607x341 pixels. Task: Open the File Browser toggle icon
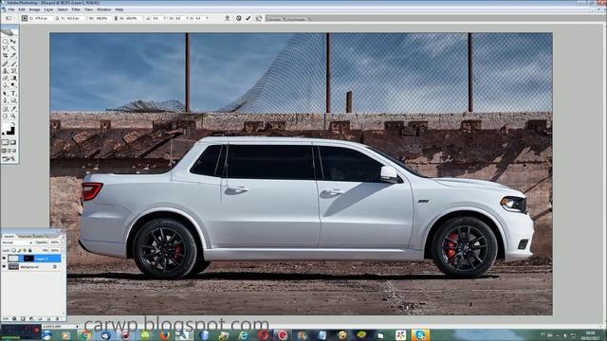click(x=258, y=18)
